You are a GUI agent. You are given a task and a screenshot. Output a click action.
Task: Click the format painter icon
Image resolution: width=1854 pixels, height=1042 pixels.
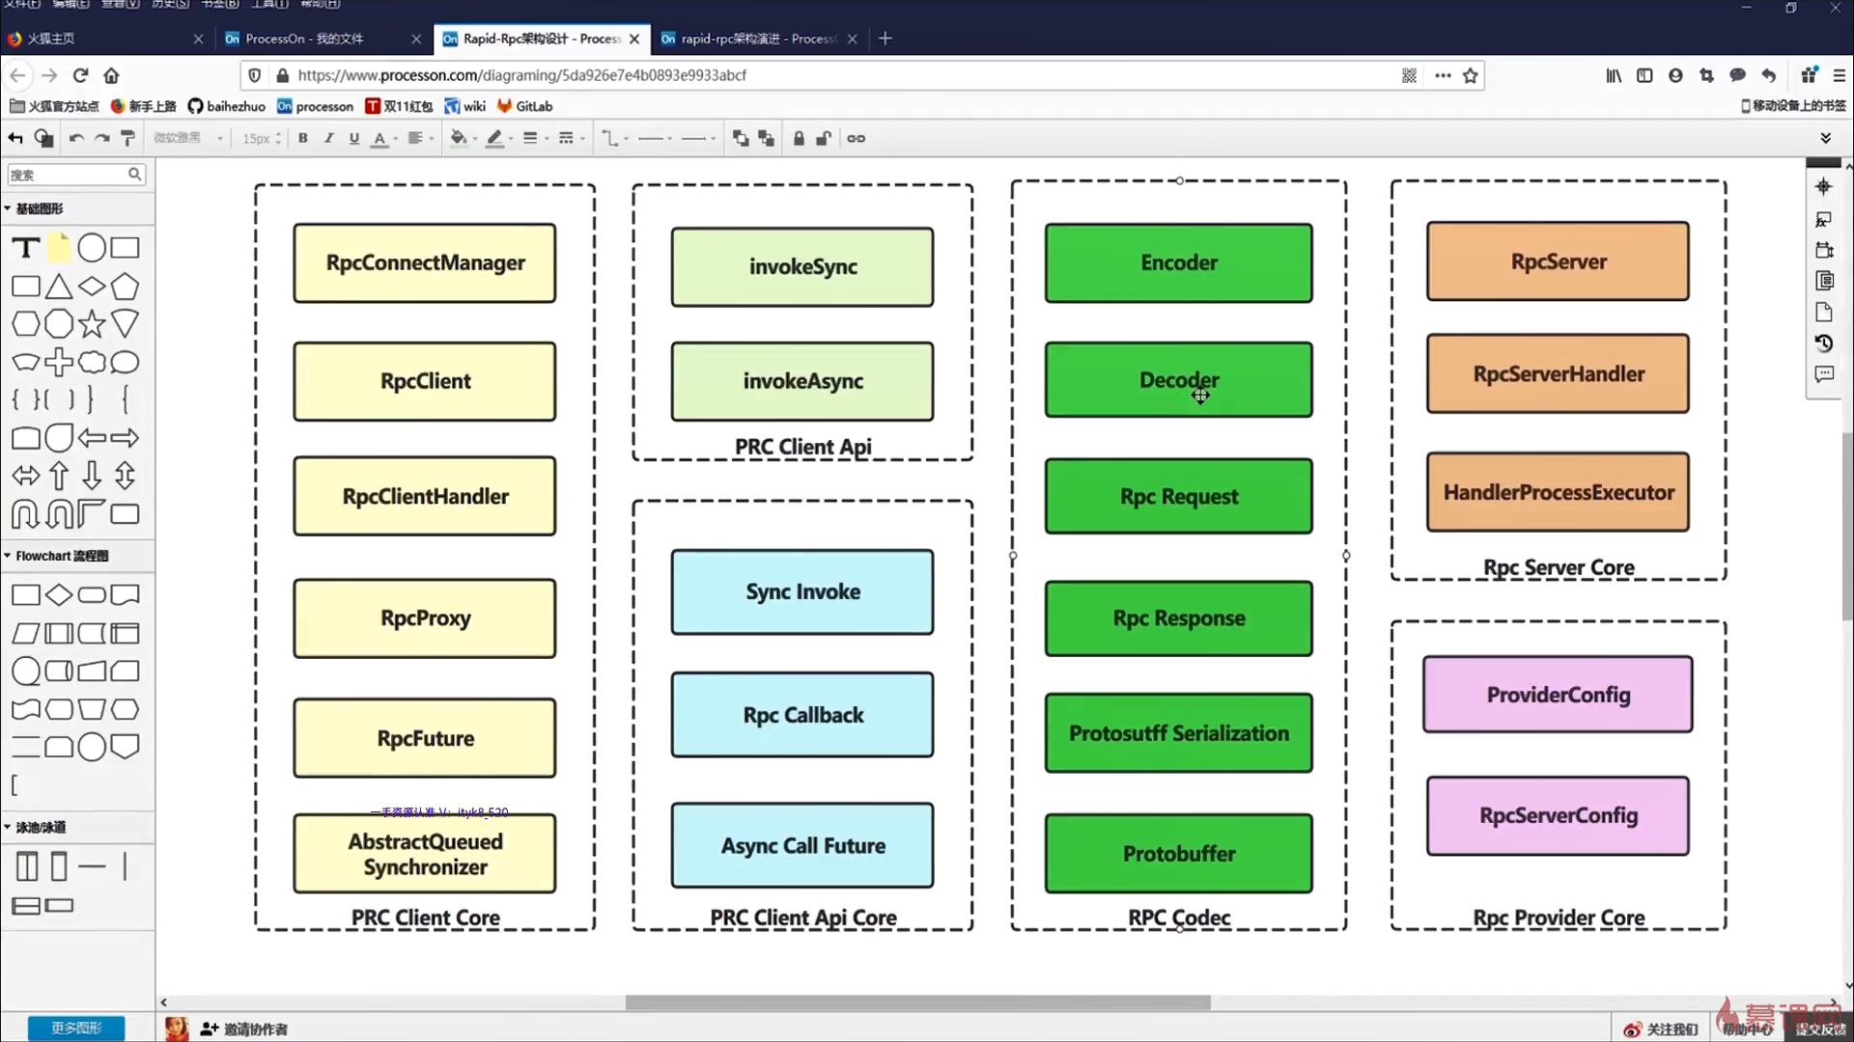point(127,138)
